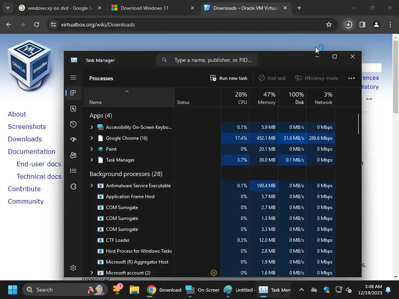The width and height of the screenshot is (399, 299).
Task: Toggle sort order with Name column arrow
Action: (127, 91)
